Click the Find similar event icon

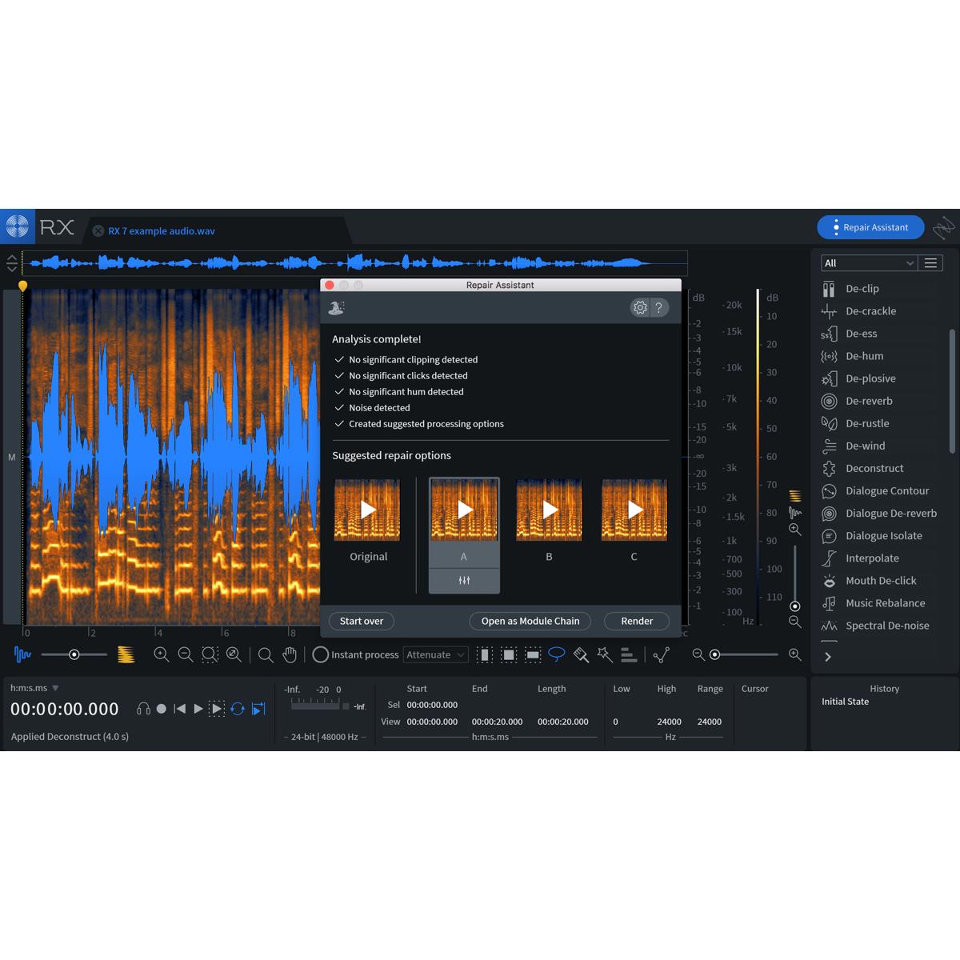point(661,654)
